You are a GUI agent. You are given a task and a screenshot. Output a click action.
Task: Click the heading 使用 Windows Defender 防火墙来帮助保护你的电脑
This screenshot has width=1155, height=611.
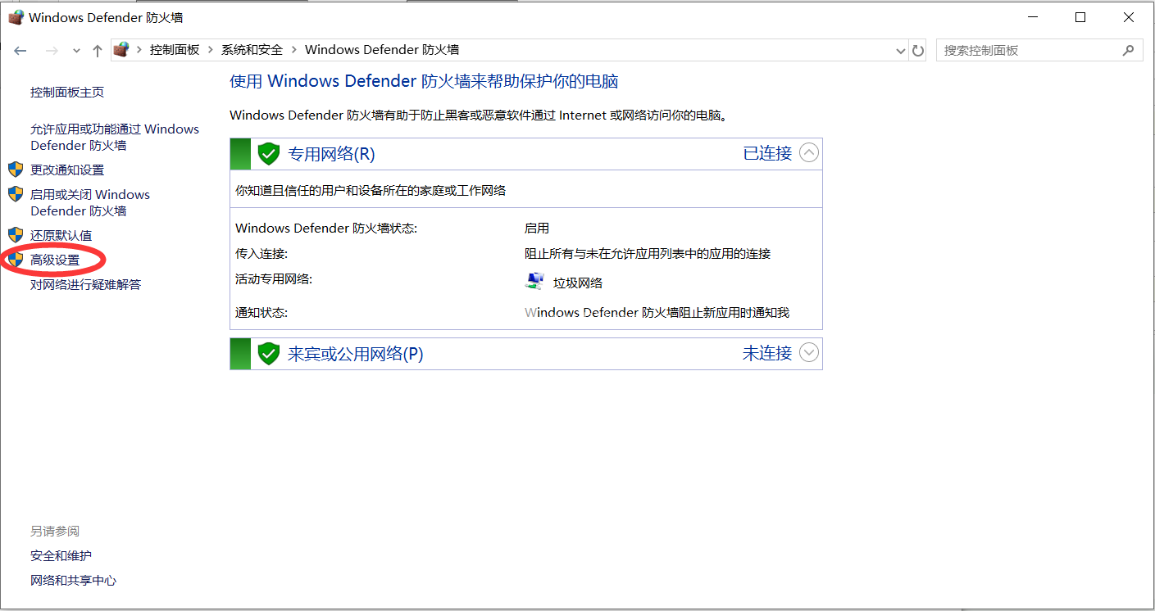click(x=424, y=81)
